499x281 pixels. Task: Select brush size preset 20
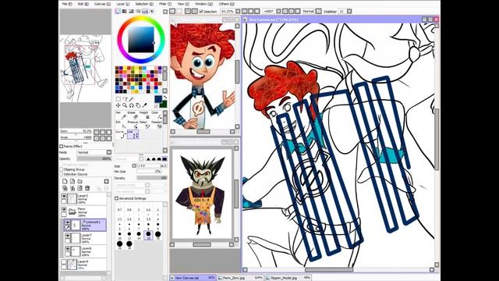click(157, 235)
